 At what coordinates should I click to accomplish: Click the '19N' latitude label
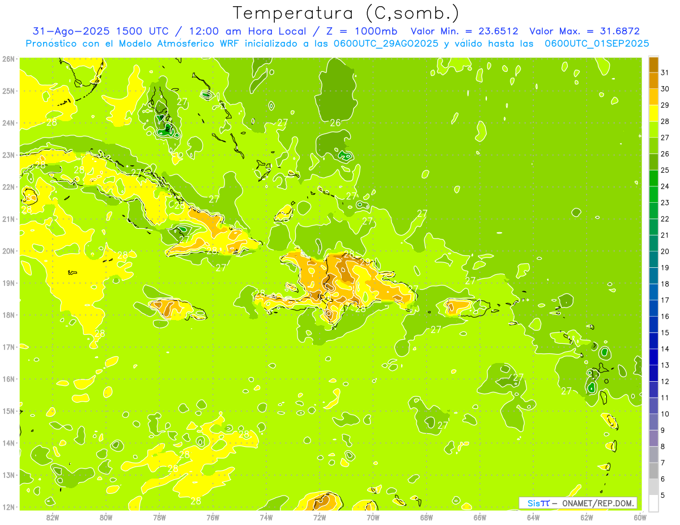tap(8, 283)
